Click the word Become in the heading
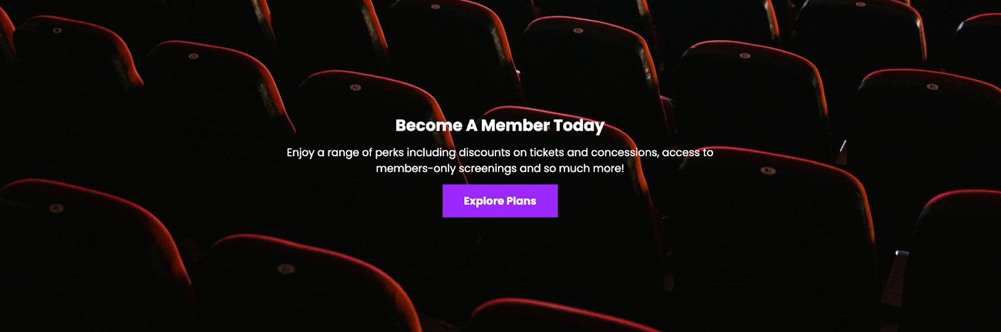Screen dimensions: 1001x332 point(429,126)
